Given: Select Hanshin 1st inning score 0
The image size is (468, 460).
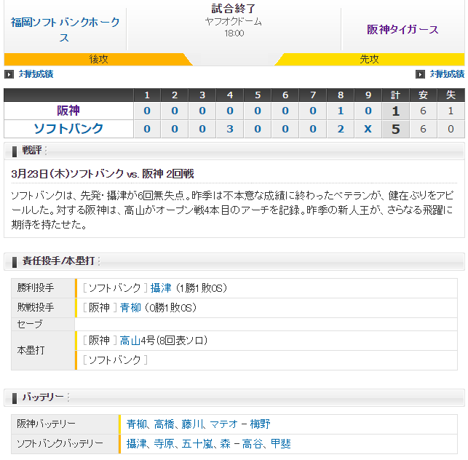Looking at the screenshot, I should 147,111.
